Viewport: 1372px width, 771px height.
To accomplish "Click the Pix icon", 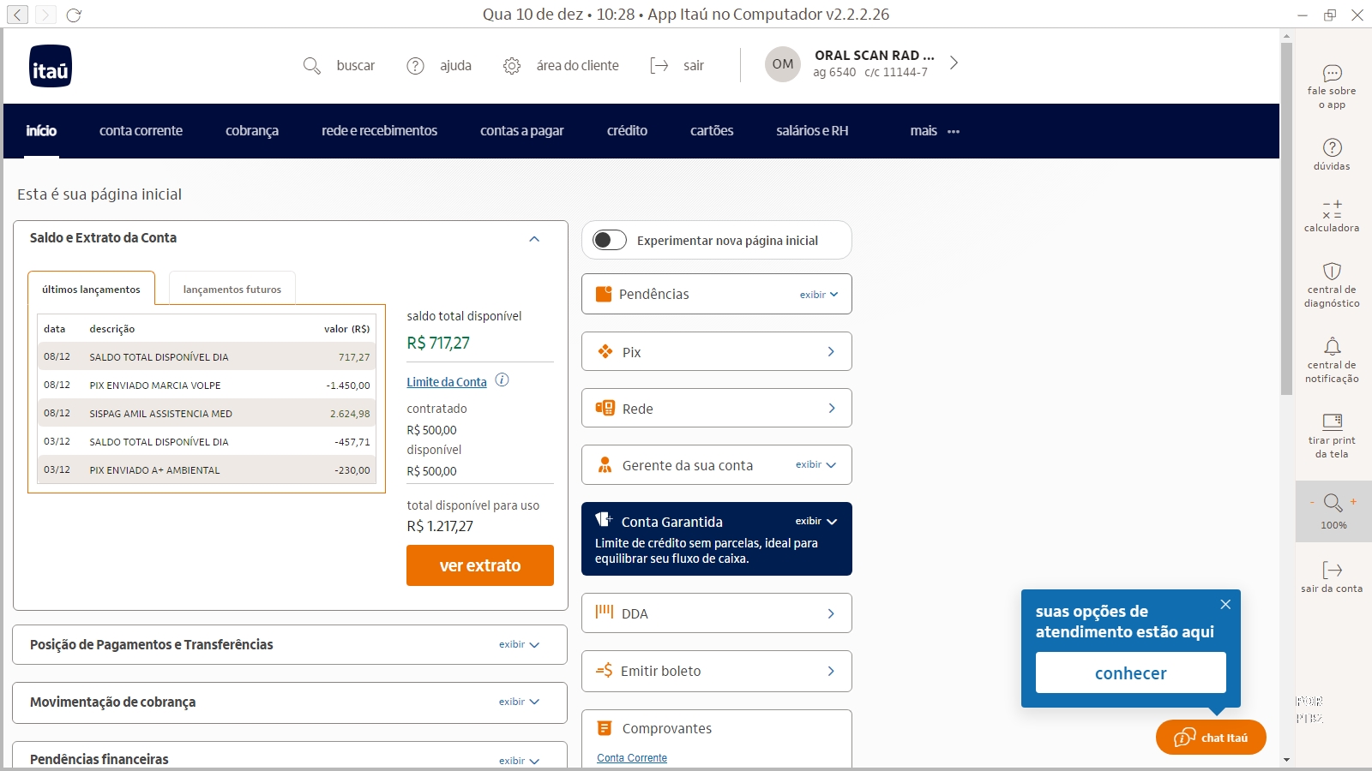I will (x=605, y=351).
